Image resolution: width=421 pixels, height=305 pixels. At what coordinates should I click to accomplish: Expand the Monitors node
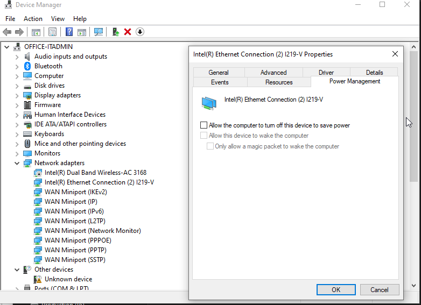[x=17, y=154]
